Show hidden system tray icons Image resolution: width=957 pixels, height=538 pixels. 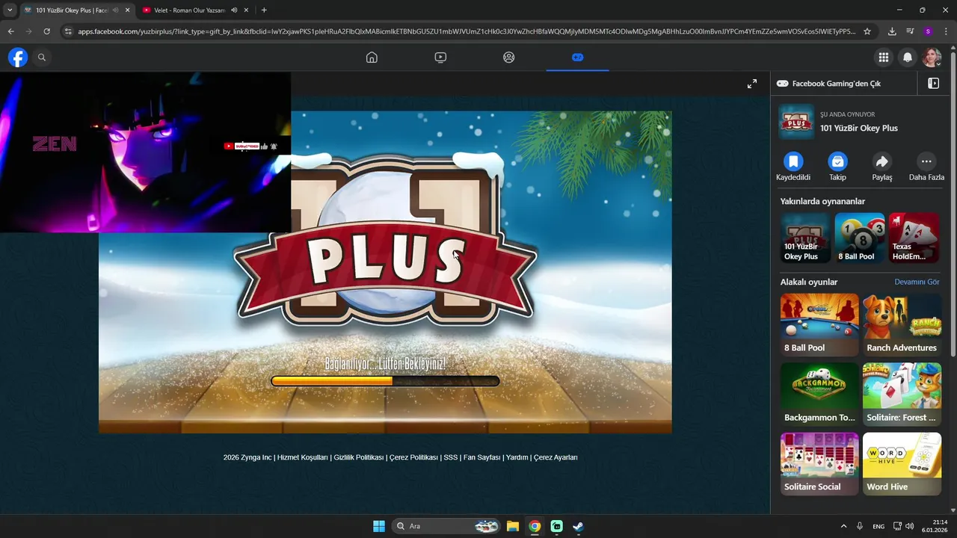point(844,526)
